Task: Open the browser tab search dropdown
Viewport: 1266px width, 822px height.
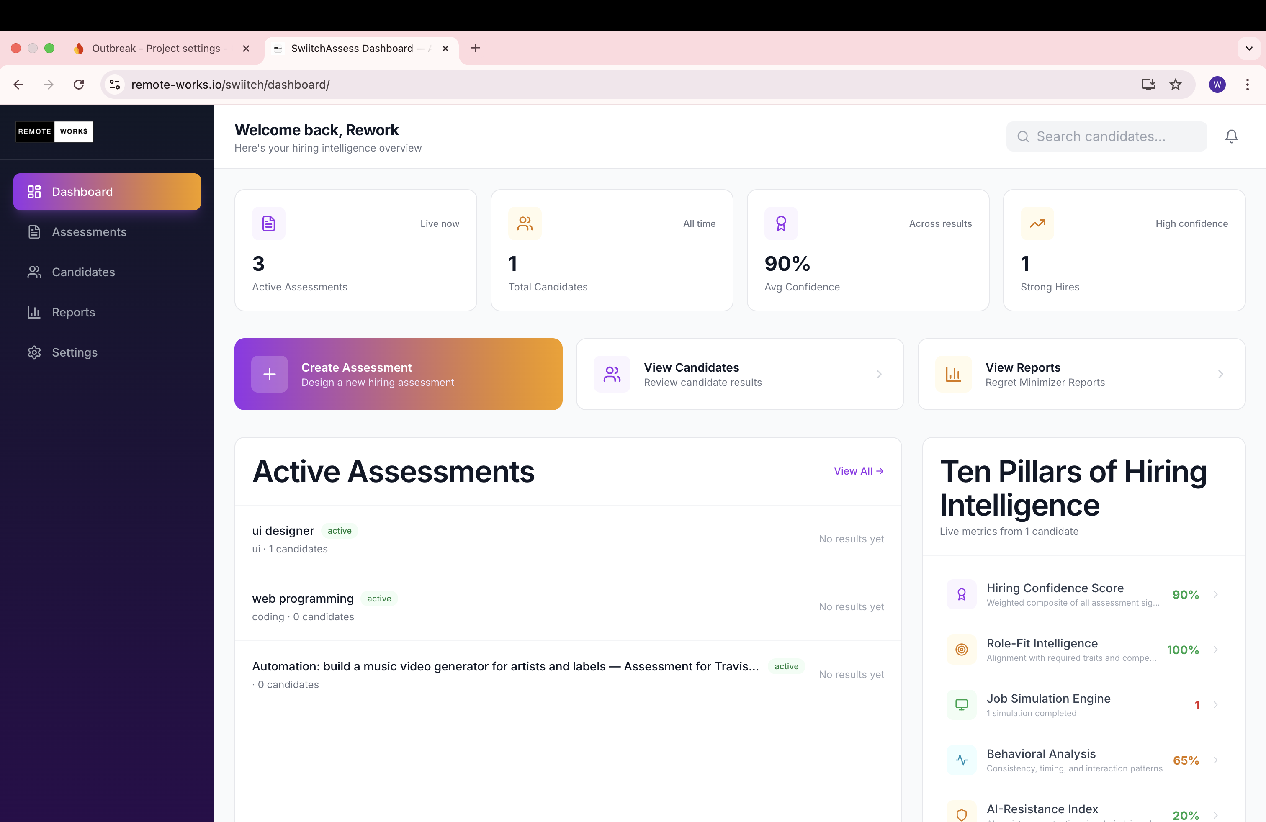Action: 1249,49
